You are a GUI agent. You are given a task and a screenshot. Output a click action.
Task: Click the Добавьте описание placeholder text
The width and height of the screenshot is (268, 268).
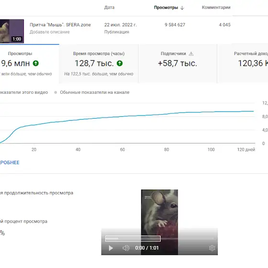(x=50, y=32)
